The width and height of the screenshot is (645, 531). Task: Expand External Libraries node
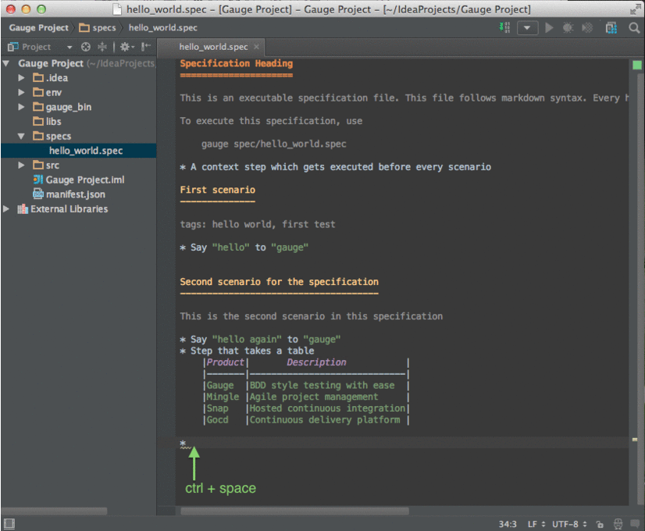[6, 209]
